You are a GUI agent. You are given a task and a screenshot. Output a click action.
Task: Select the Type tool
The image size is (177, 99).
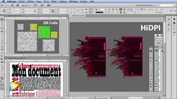[x=2, y=35]
